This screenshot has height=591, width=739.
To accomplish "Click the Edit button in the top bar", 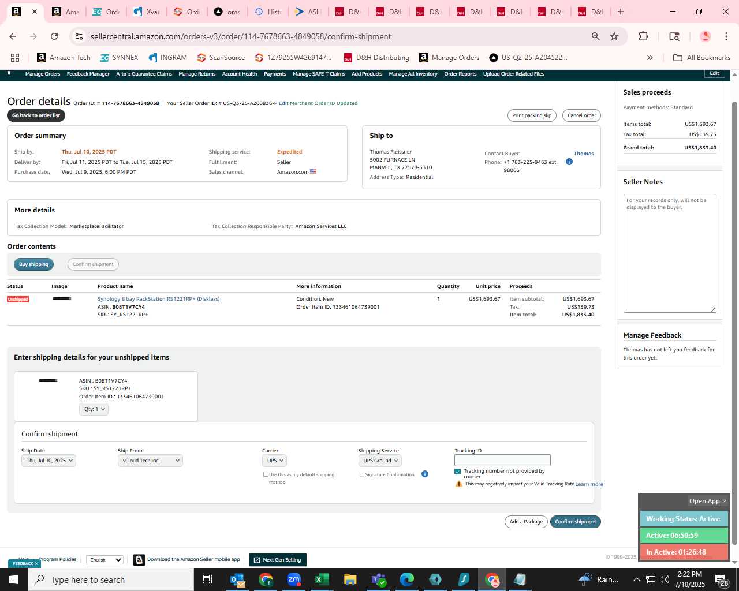I will [x=714, y=73].
